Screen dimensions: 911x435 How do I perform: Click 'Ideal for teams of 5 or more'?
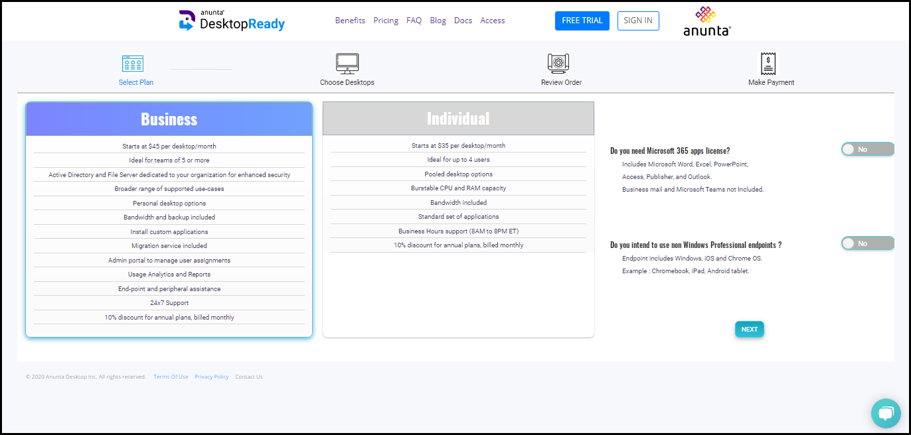tap(169, 160)
